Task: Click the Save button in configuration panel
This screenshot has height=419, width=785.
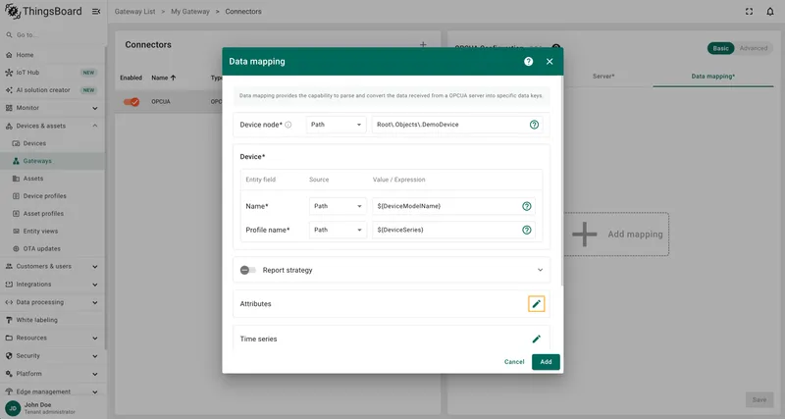Action: 759,400
